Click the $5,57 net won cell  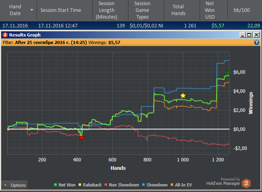click(x=218, y=26)
